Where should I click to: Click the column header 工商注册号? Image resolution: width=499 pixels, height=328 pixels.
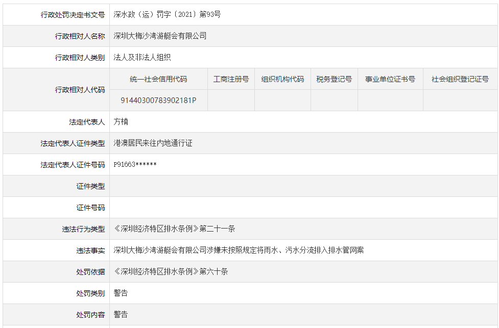point(231,79)
